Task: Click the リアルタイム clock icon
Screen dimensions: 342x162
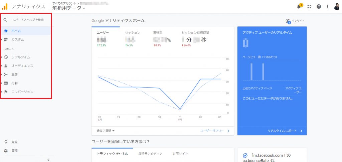Action: (x=6, y=57)
